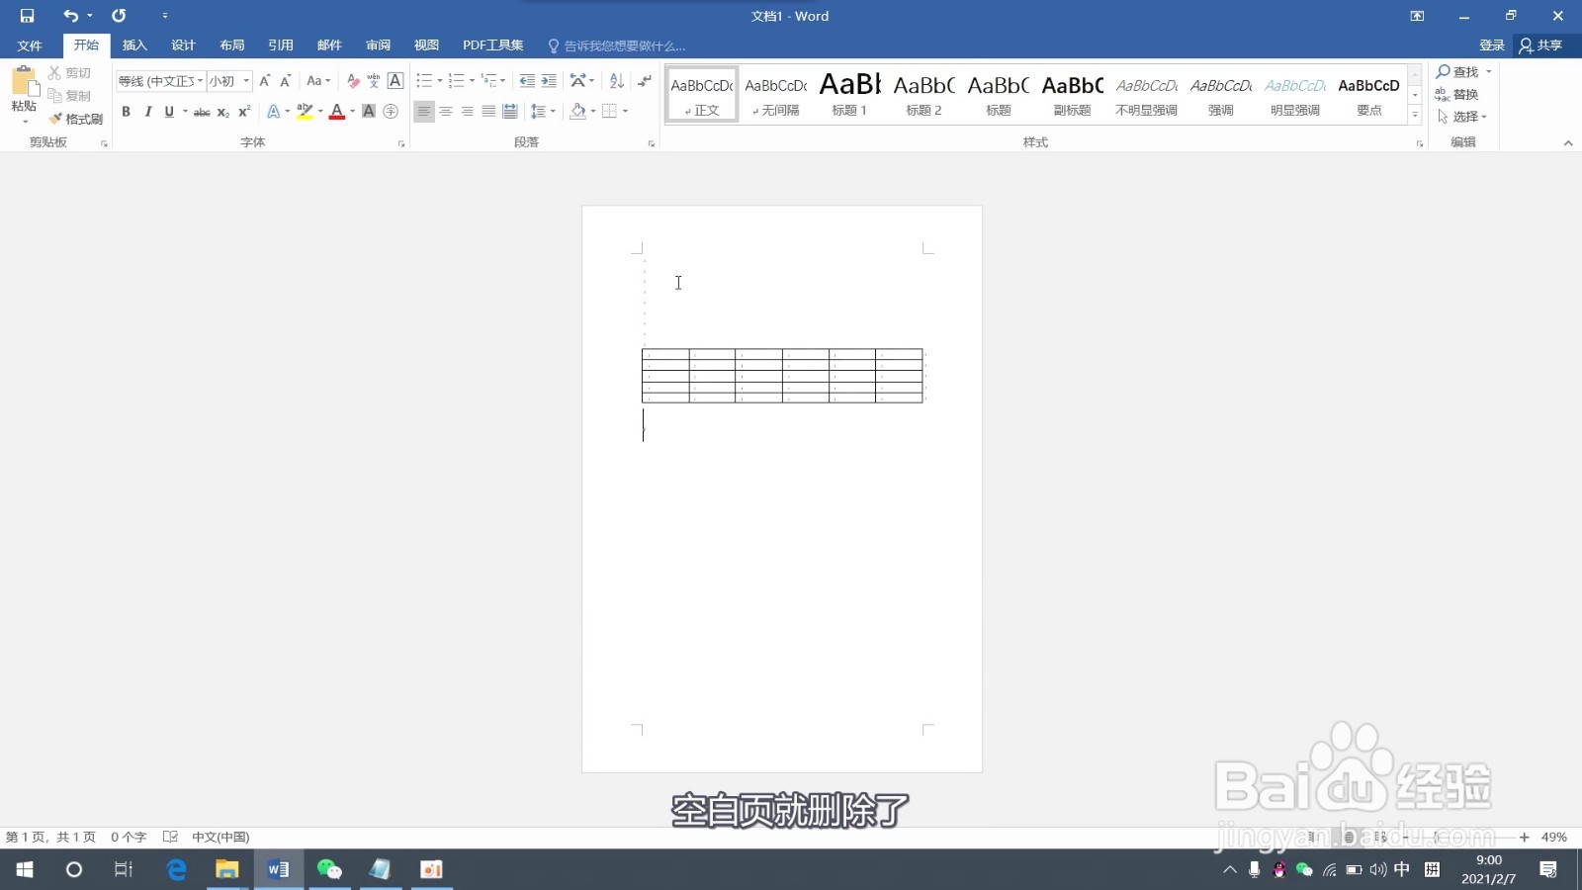This screenshot has width=1582, height=890.
Task: Expand the Select (选择) dropdown
Action: pos(1463,117)
